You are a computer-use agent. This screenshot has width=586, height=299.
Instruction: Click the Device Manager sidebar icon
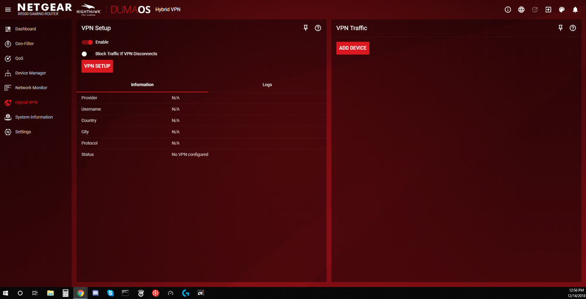[8, 73]
